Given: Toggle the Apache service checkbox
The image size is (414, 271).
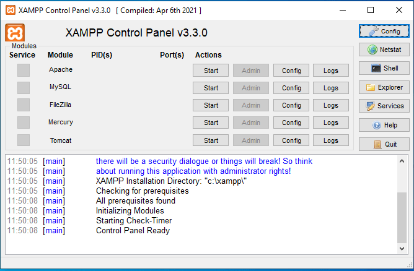Looking at the screenshot, I should [24, 70].
